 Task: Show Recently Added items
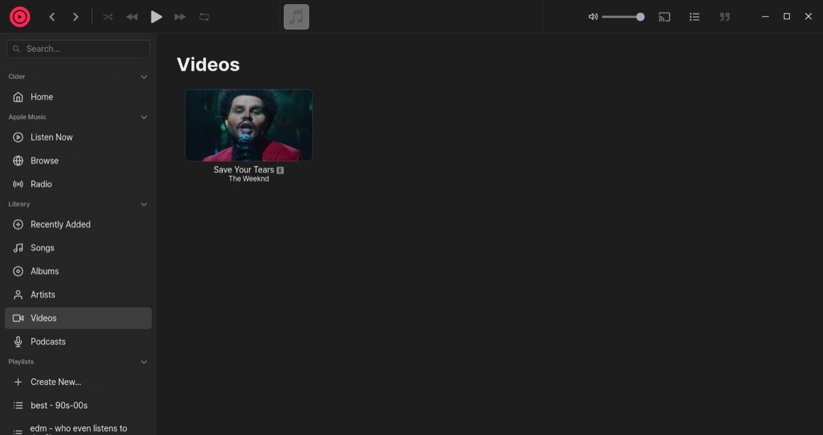[78, 225]
